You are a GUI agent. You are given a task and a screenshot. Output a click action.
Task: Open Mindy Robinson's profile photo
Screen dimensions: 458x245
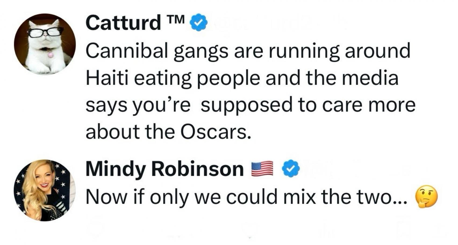tap(45, 190)
